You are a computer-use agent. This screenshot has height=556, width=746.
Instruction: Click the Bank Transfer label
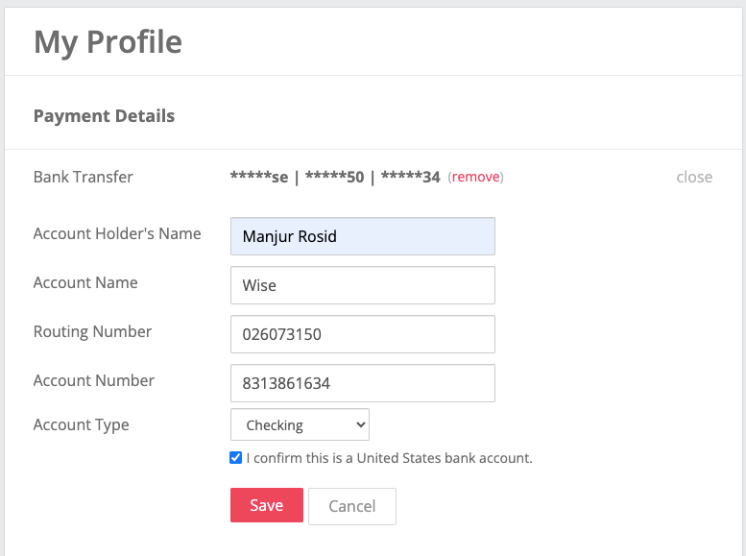[83, 177]
